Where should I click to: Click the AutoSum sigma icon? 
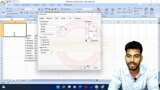[x=135, y=8]
